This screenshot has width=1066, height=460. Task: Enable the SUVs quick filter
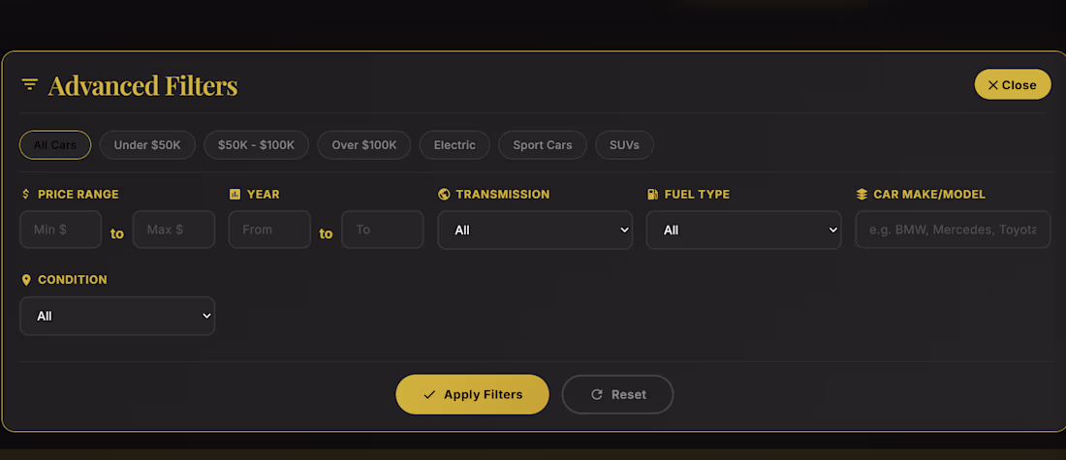pos(624,145)
